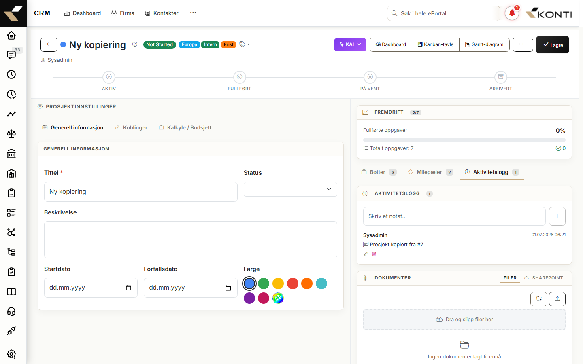Select the Generell informasjon tab
This screenshot has height=364, width=583.
(x=73, y=127)
